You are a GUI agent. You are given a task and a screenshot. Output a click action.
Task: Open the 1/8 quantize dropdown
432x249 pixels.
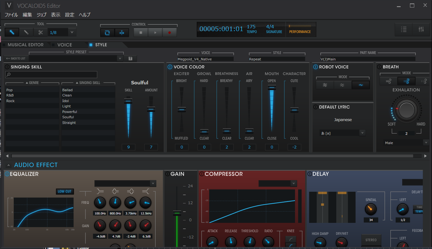click(x=72, y=32)
